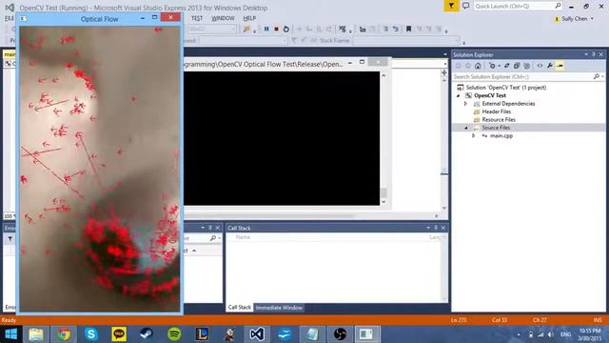Select the OpenCV Test project node
The height and width of the screenshot is (343, 609).
(490, 95)
